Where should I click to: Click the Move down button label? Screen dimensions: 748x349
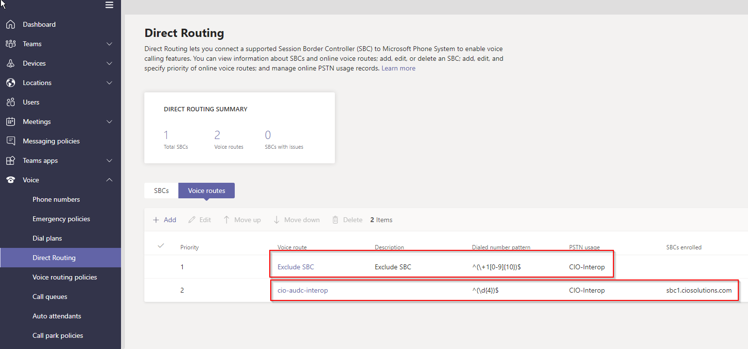[302, 220]
